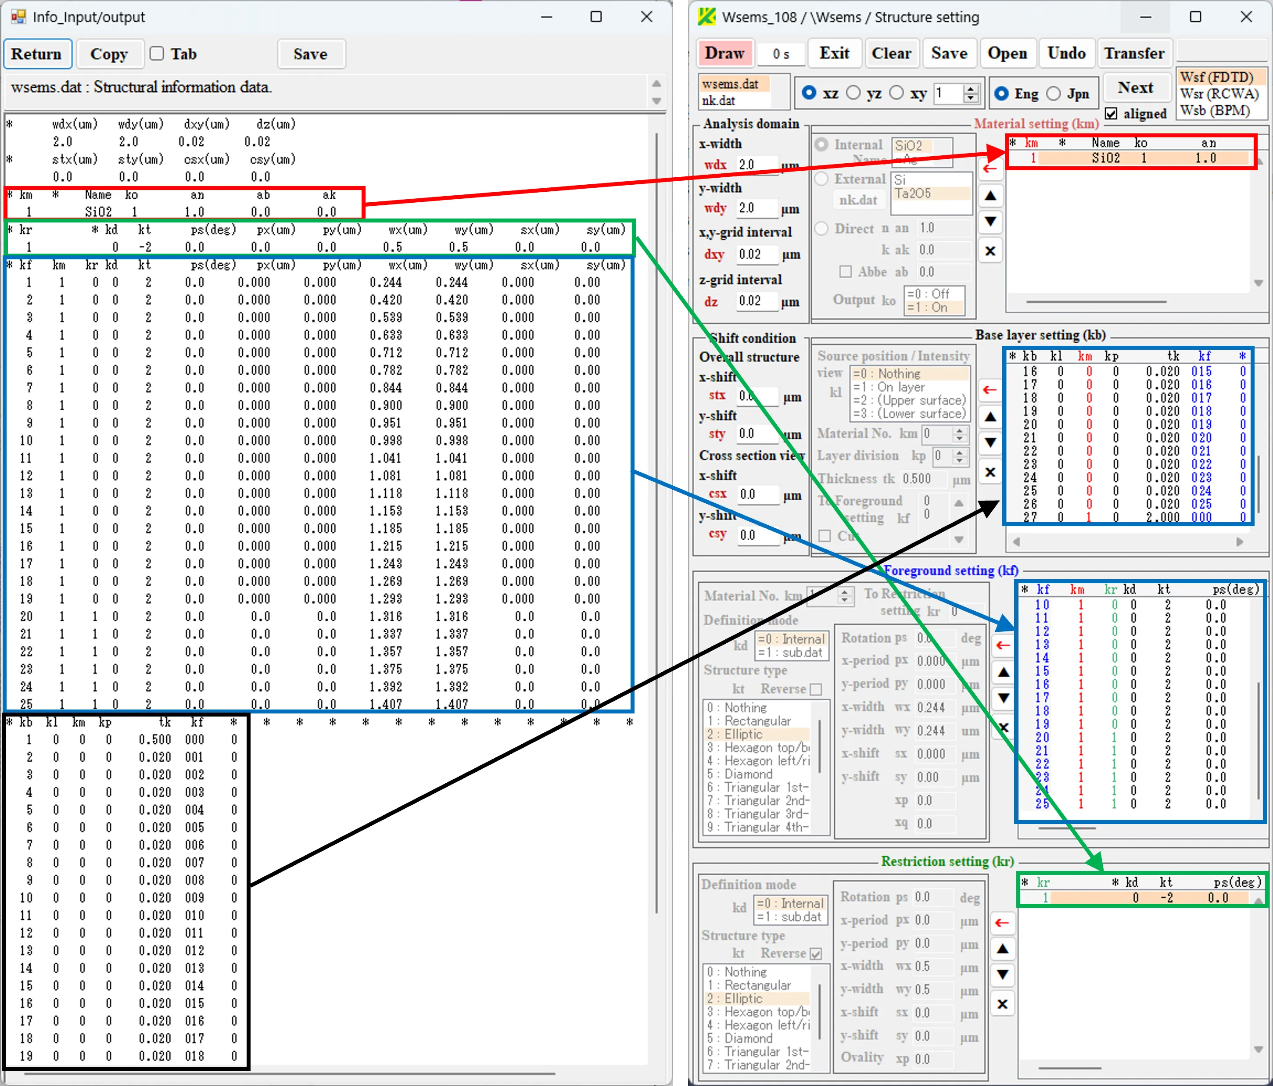The width and height of the screenshot is (1273, 1086).
Task: Click the X delete icon in Restriction setting
Action: click(1002, 1004)
